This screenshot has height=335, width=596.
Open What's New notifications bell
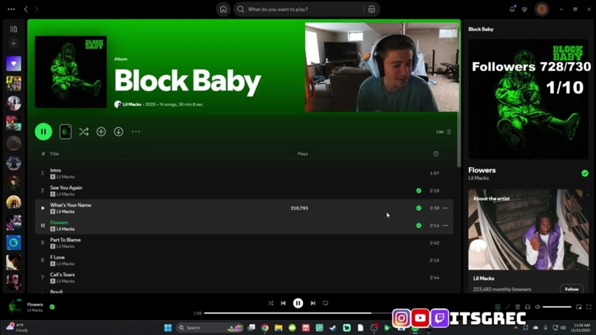pyautogui.click(x=512, y=9)
